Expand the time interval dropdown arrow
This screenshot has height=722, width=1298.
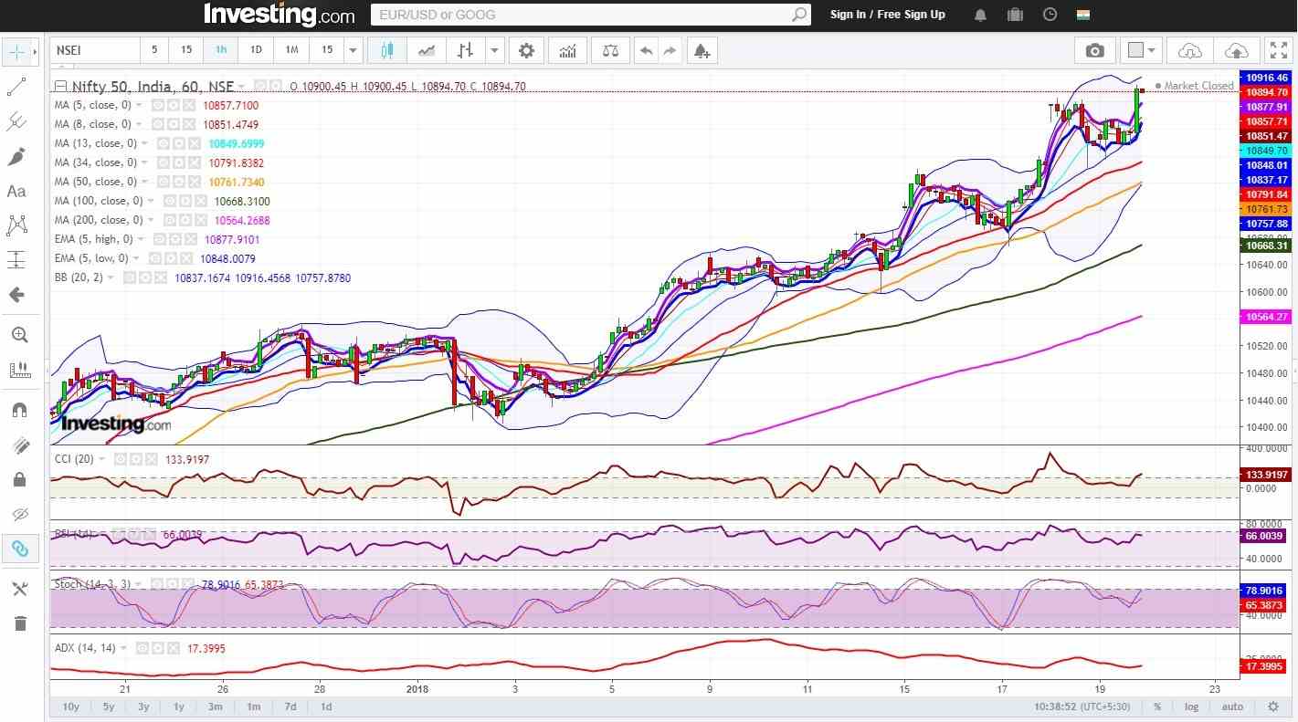354,51
